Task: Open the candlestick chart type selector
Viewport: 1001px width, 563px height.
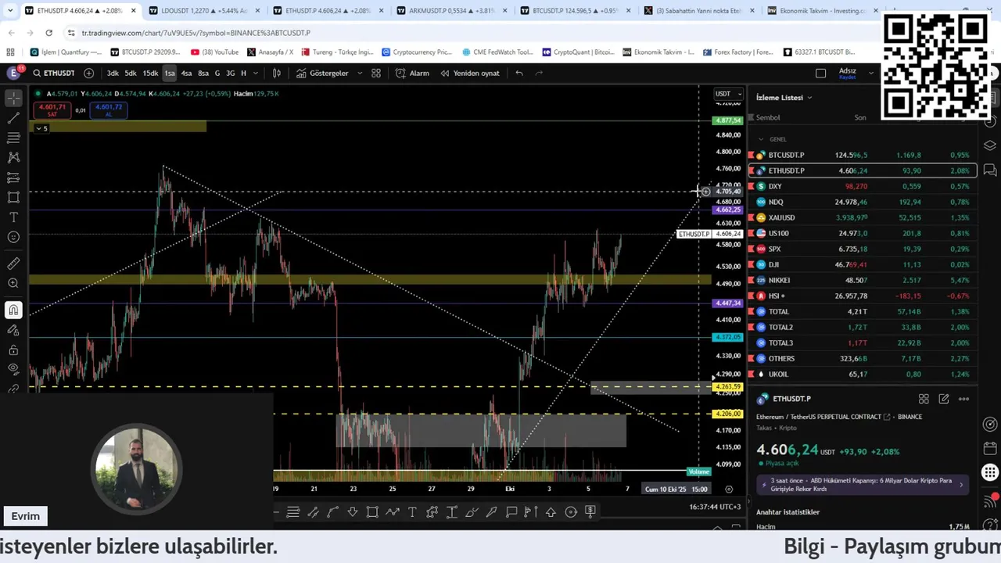Action: [x=277, y=73]
